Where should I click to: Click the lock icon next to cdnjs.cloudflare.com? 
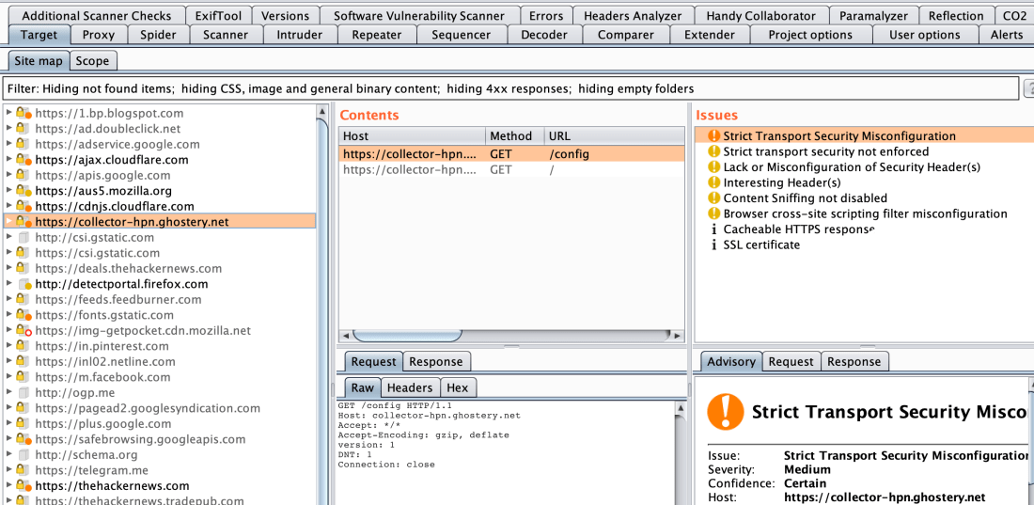[x=23, y=207]
